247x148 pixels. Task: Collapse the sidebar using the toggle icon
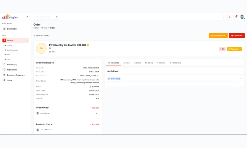[27, 17]
